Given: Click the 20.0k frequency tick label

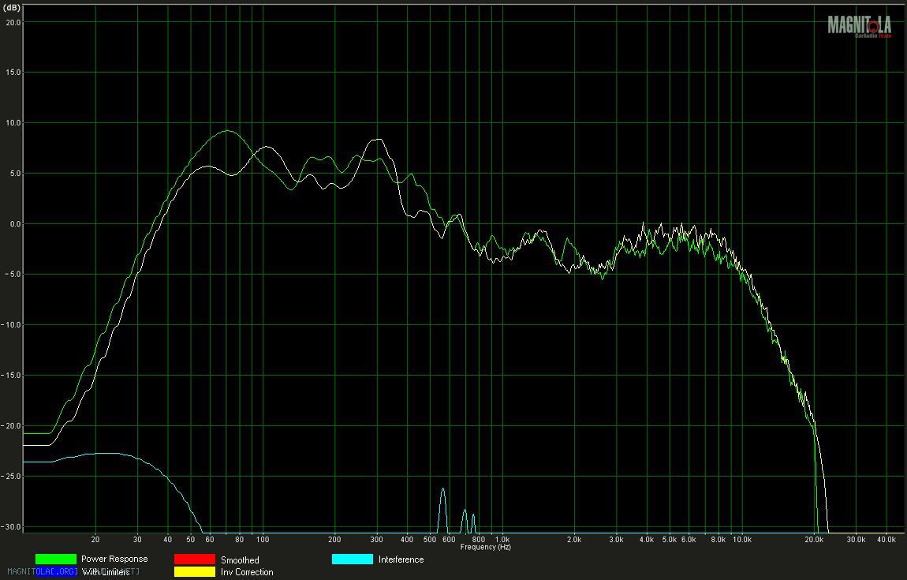Looking at the screenshot, I should pyautogui.click(x=813, y=540).
